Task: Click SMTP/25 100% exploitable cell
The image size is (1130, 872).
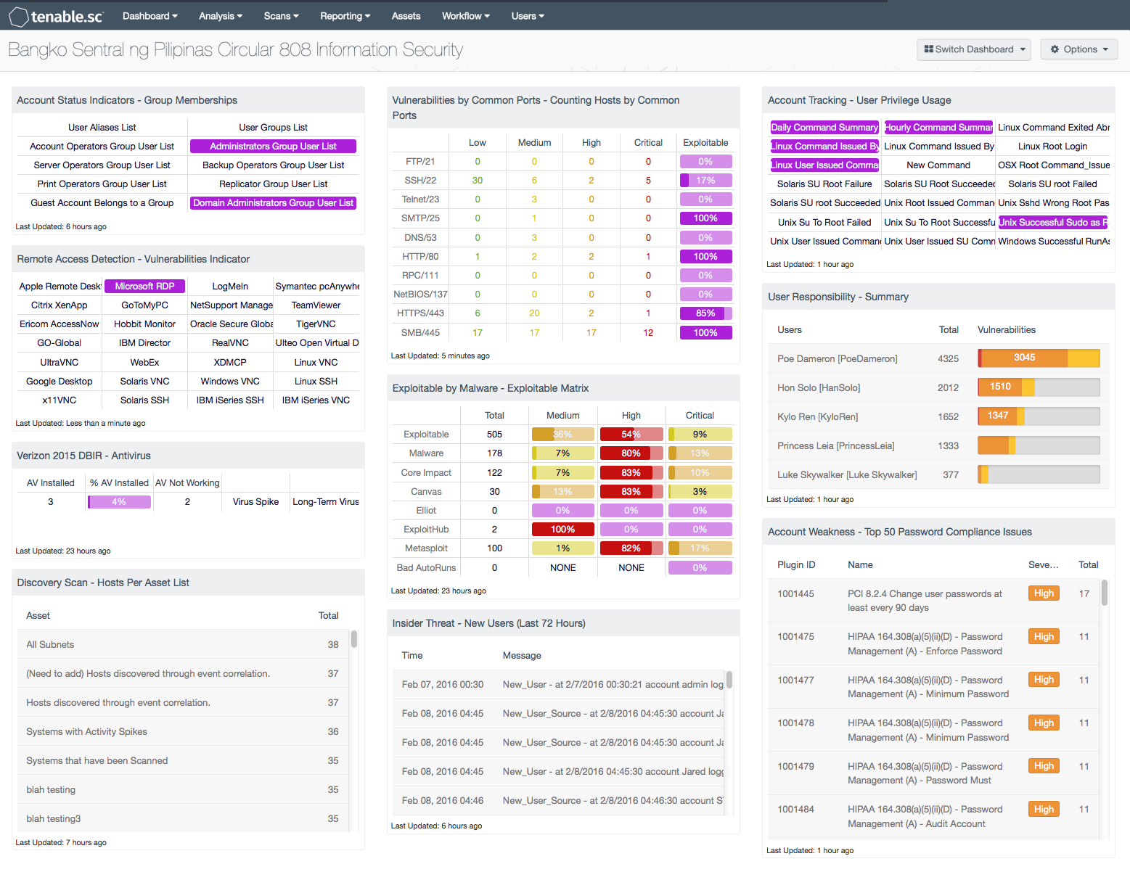Action: [x=705, y=218]
